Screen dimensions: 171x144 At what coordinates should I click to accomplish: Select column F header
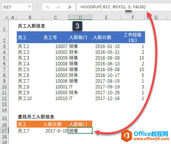tap(133, 18)
